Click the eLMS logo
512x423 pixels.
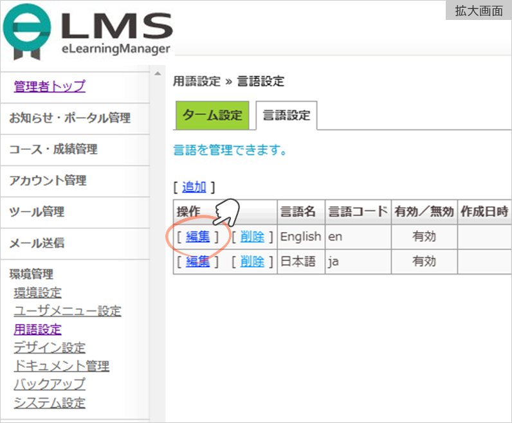pos(87,32)
